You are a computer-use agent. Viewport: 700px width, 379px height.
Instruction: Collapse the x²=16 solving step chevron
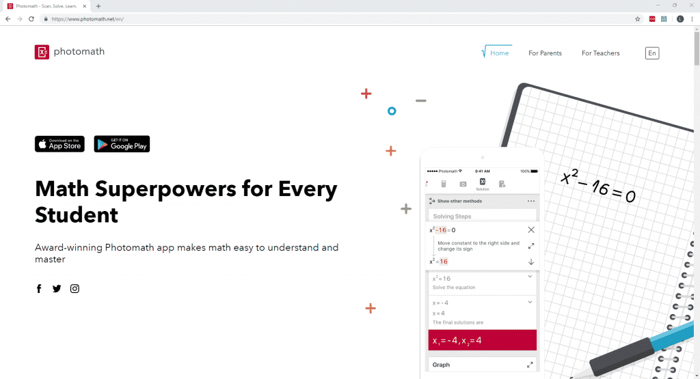[530, 277]
